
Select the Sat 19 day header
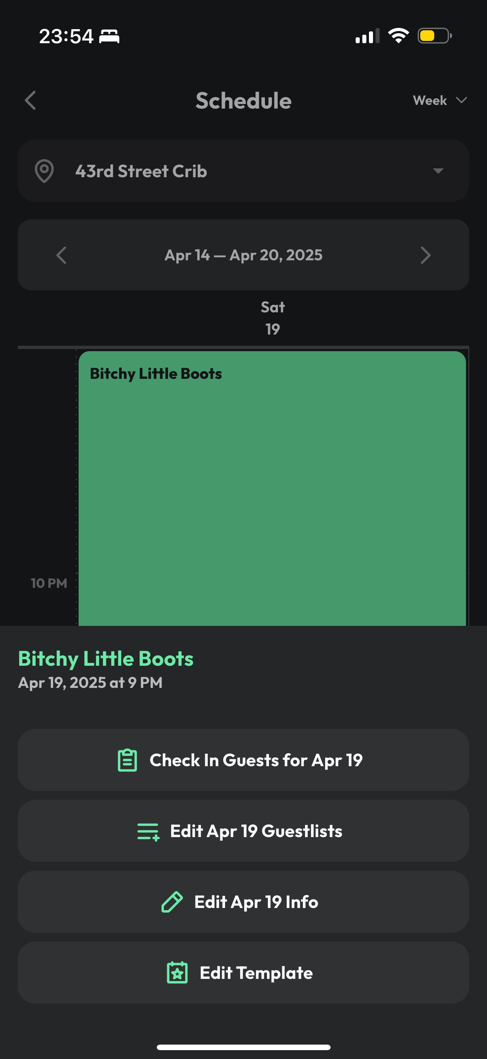click(x=273, y=318)
